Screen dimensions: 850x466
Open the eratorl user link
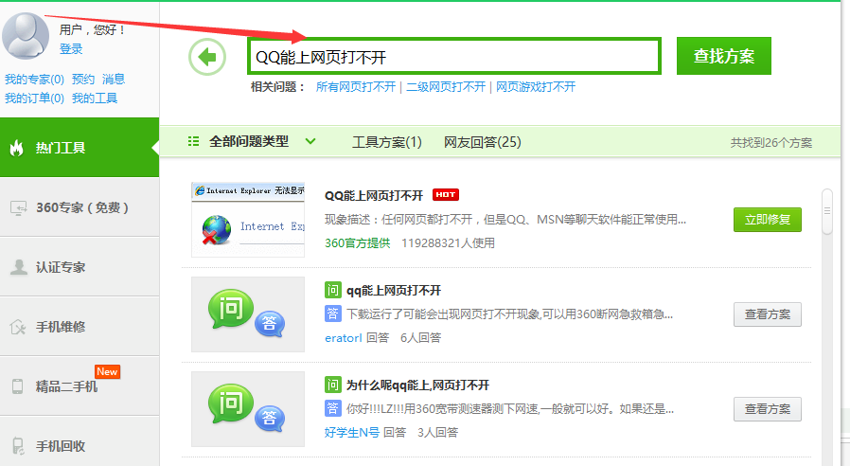(344, 338)
